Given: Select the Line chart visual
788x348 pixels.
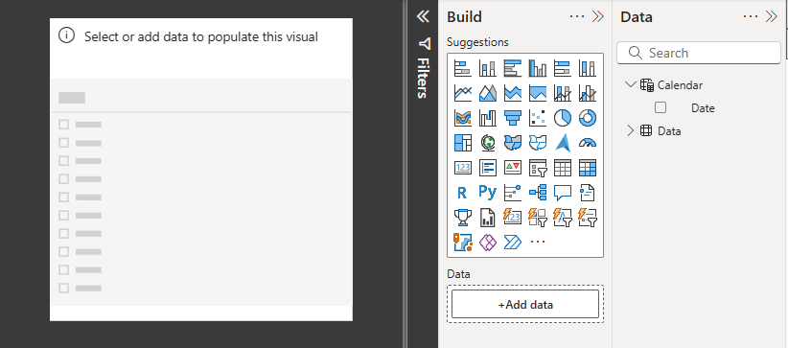Looking at the screenshot, I should pos(462,93).
